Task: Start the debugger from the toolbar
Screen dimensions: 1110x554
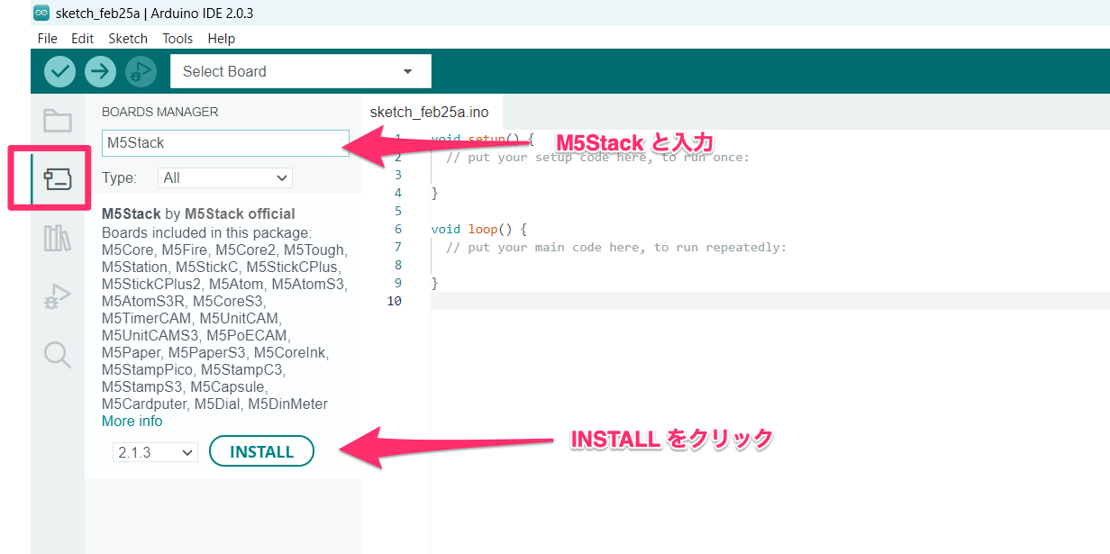Action: (x=141, y=70)
